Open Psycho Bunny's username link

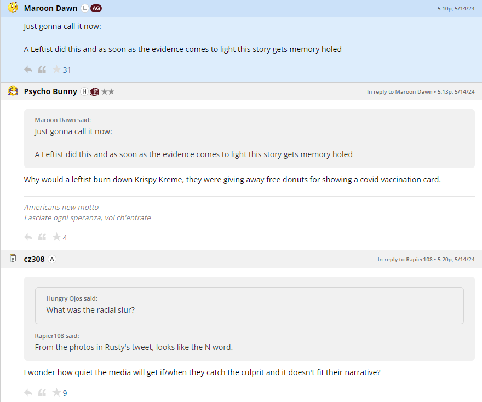click(50, 91)
